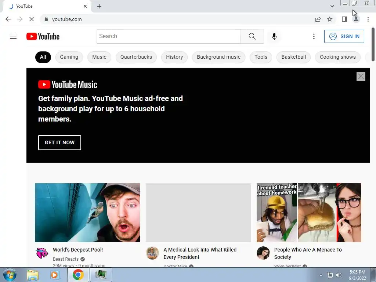The width and height of the screenshot is (376, 282).
Task: Click GET IT NOW button
Action: [x=59, y=142]
